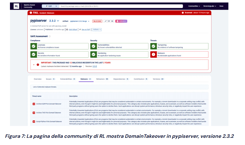Expand the Actions dropdown
This screenshot has width=245, height=145.
click(97, 30)
